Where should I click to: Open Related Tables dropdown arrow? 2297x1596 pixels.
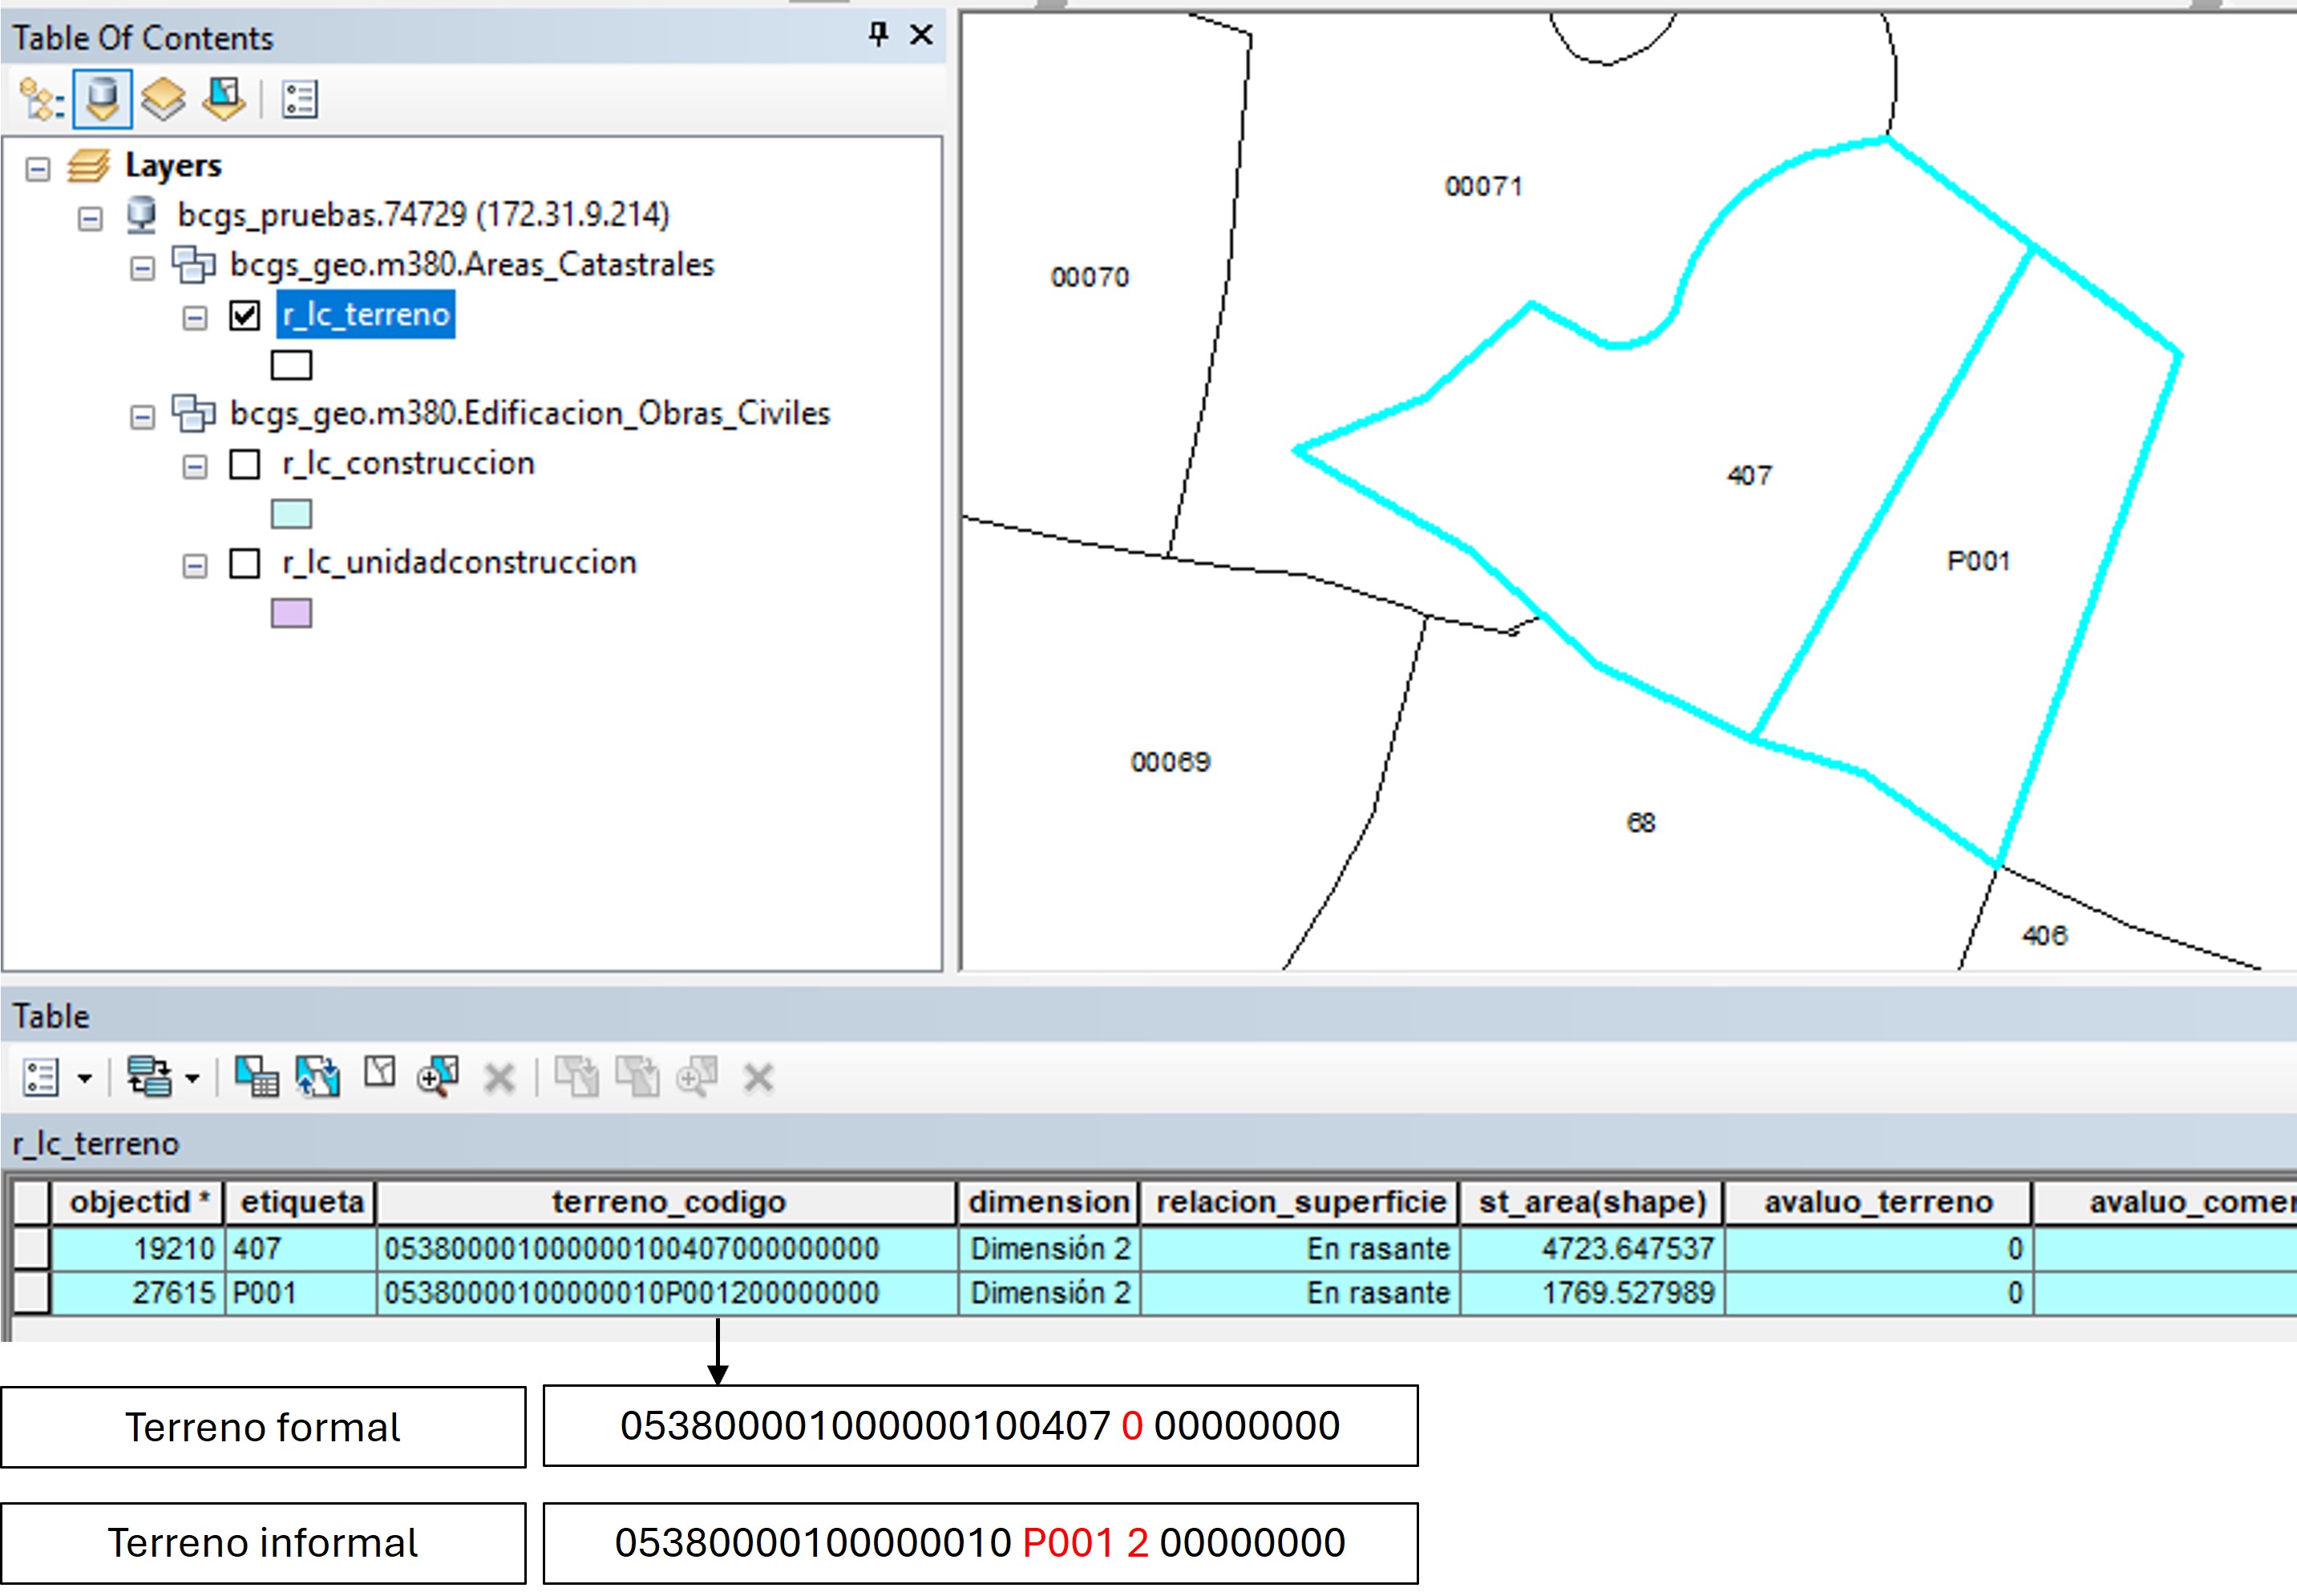pyautogui.click(x=192, y=1078)
